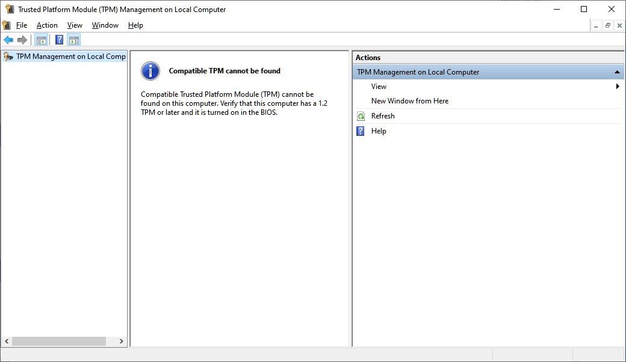Click the blue Help toolbar icon
Image resolution: width=626 pixels, height=362 pixels.
pyautogui.click(x=59, y=40)
